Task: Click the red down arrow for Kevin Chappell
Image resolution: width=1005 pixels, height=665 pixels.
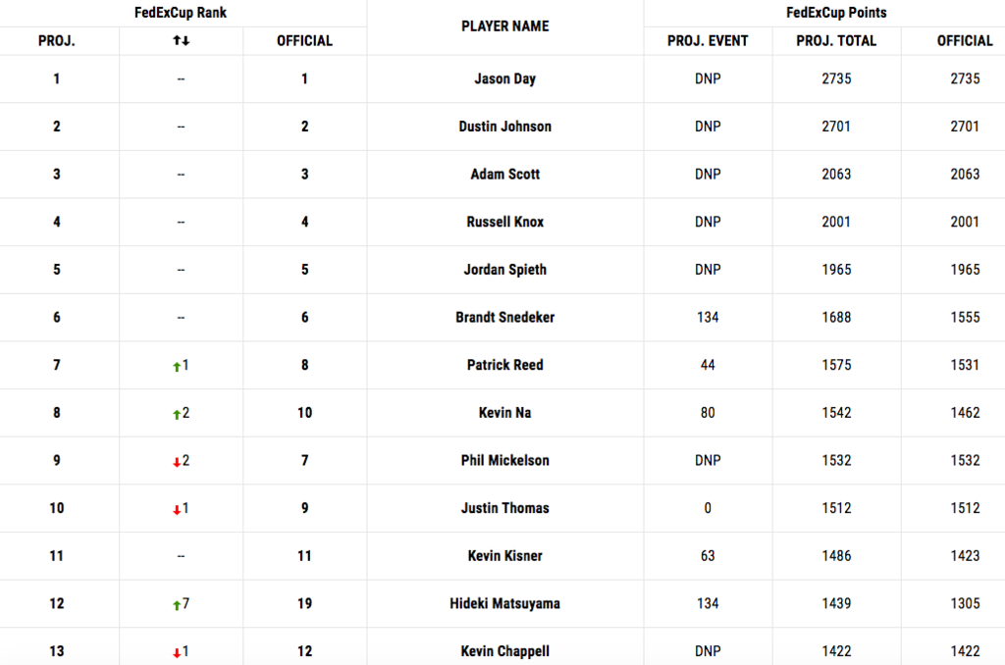Action: 177,653
